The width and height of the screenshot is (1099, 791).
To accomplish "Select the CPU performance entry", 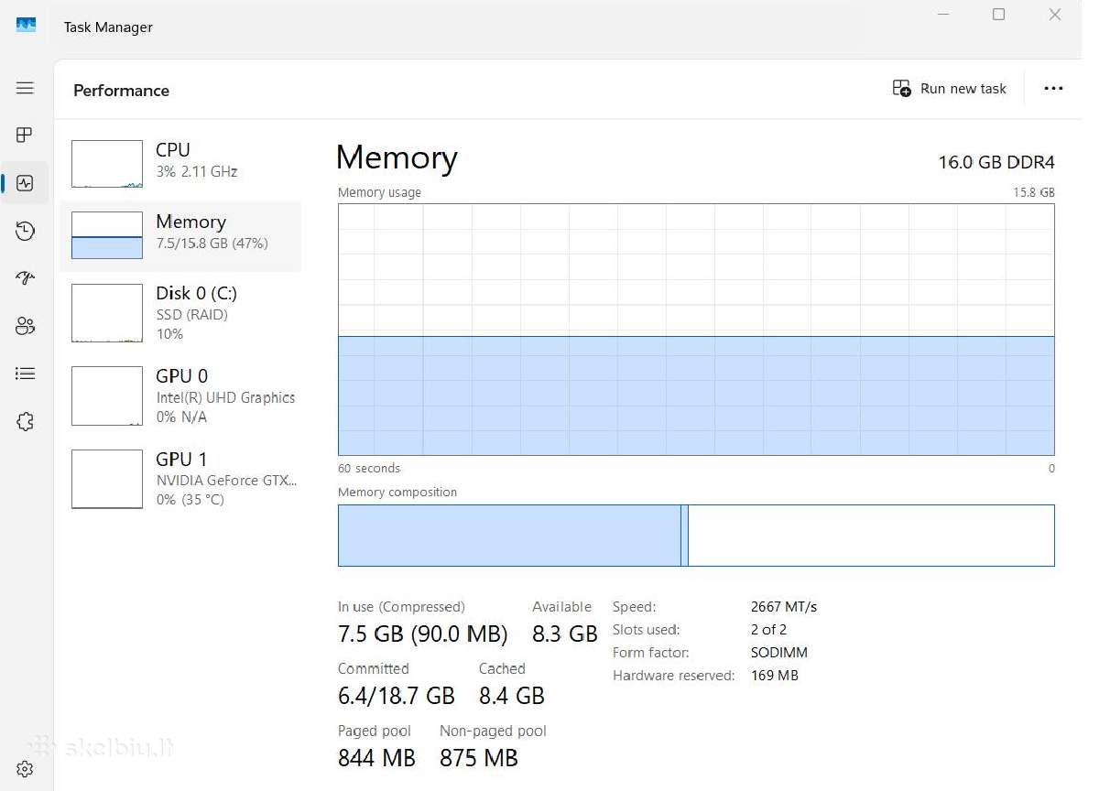I will pos(180,164).
